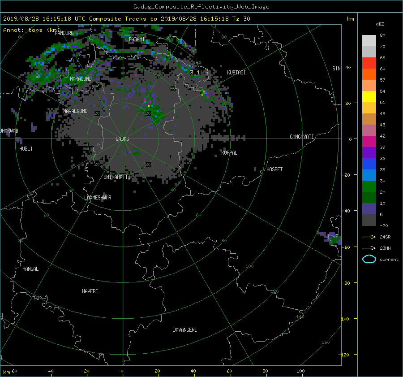Click the HAVERI town label
Screen dimensions: 403x377
(90, 291)
